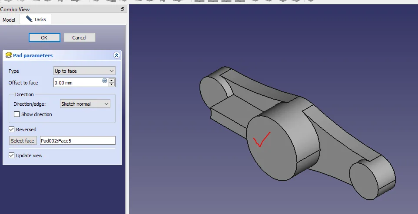Viewport: 418px width, 214px height.
Task: Uncheck the Reversed option
Action: tap(12, 130)
